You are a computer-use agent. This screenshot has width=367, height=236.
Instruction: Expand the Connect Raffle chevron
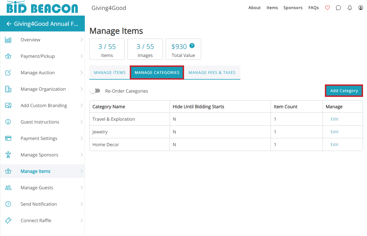click(x=81, y=220)
